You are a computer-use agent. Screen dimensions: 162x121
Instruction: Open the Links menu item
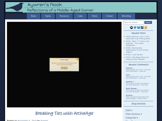(80, 16)
